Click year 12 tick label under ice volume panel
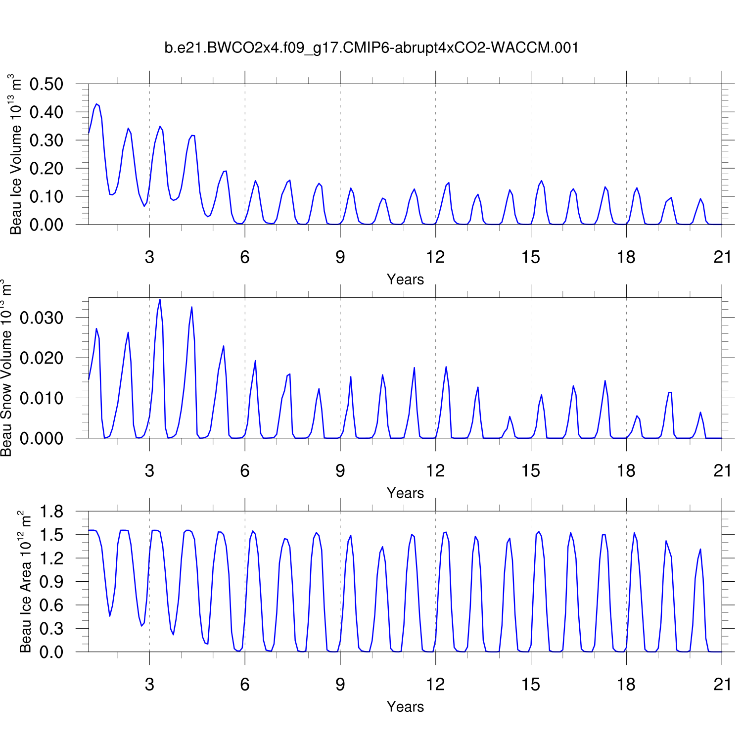 click(x=435, y=257)
